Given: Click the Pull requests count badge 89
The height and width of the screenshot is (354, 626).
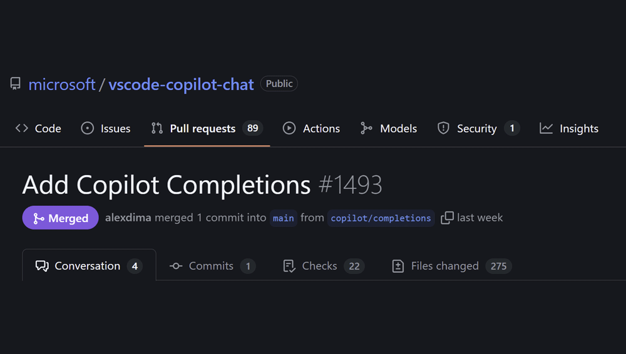Looking at the screenshot, I should coord(253,128).
